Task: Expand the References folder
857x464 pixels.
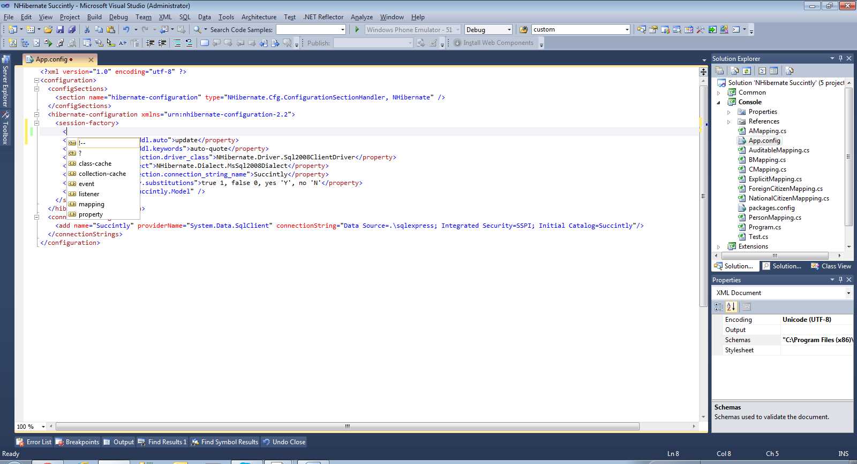Action: tap(729, 121)
